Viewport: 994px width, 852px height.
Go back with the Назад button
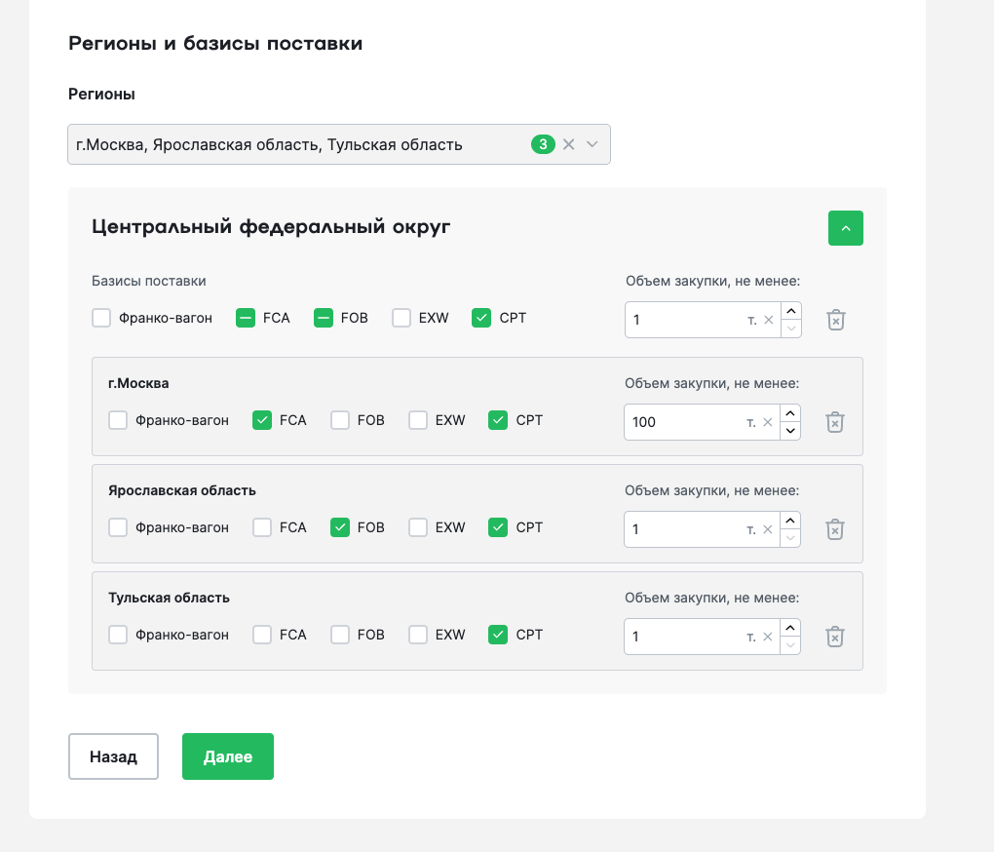click(x=113, y=756)
